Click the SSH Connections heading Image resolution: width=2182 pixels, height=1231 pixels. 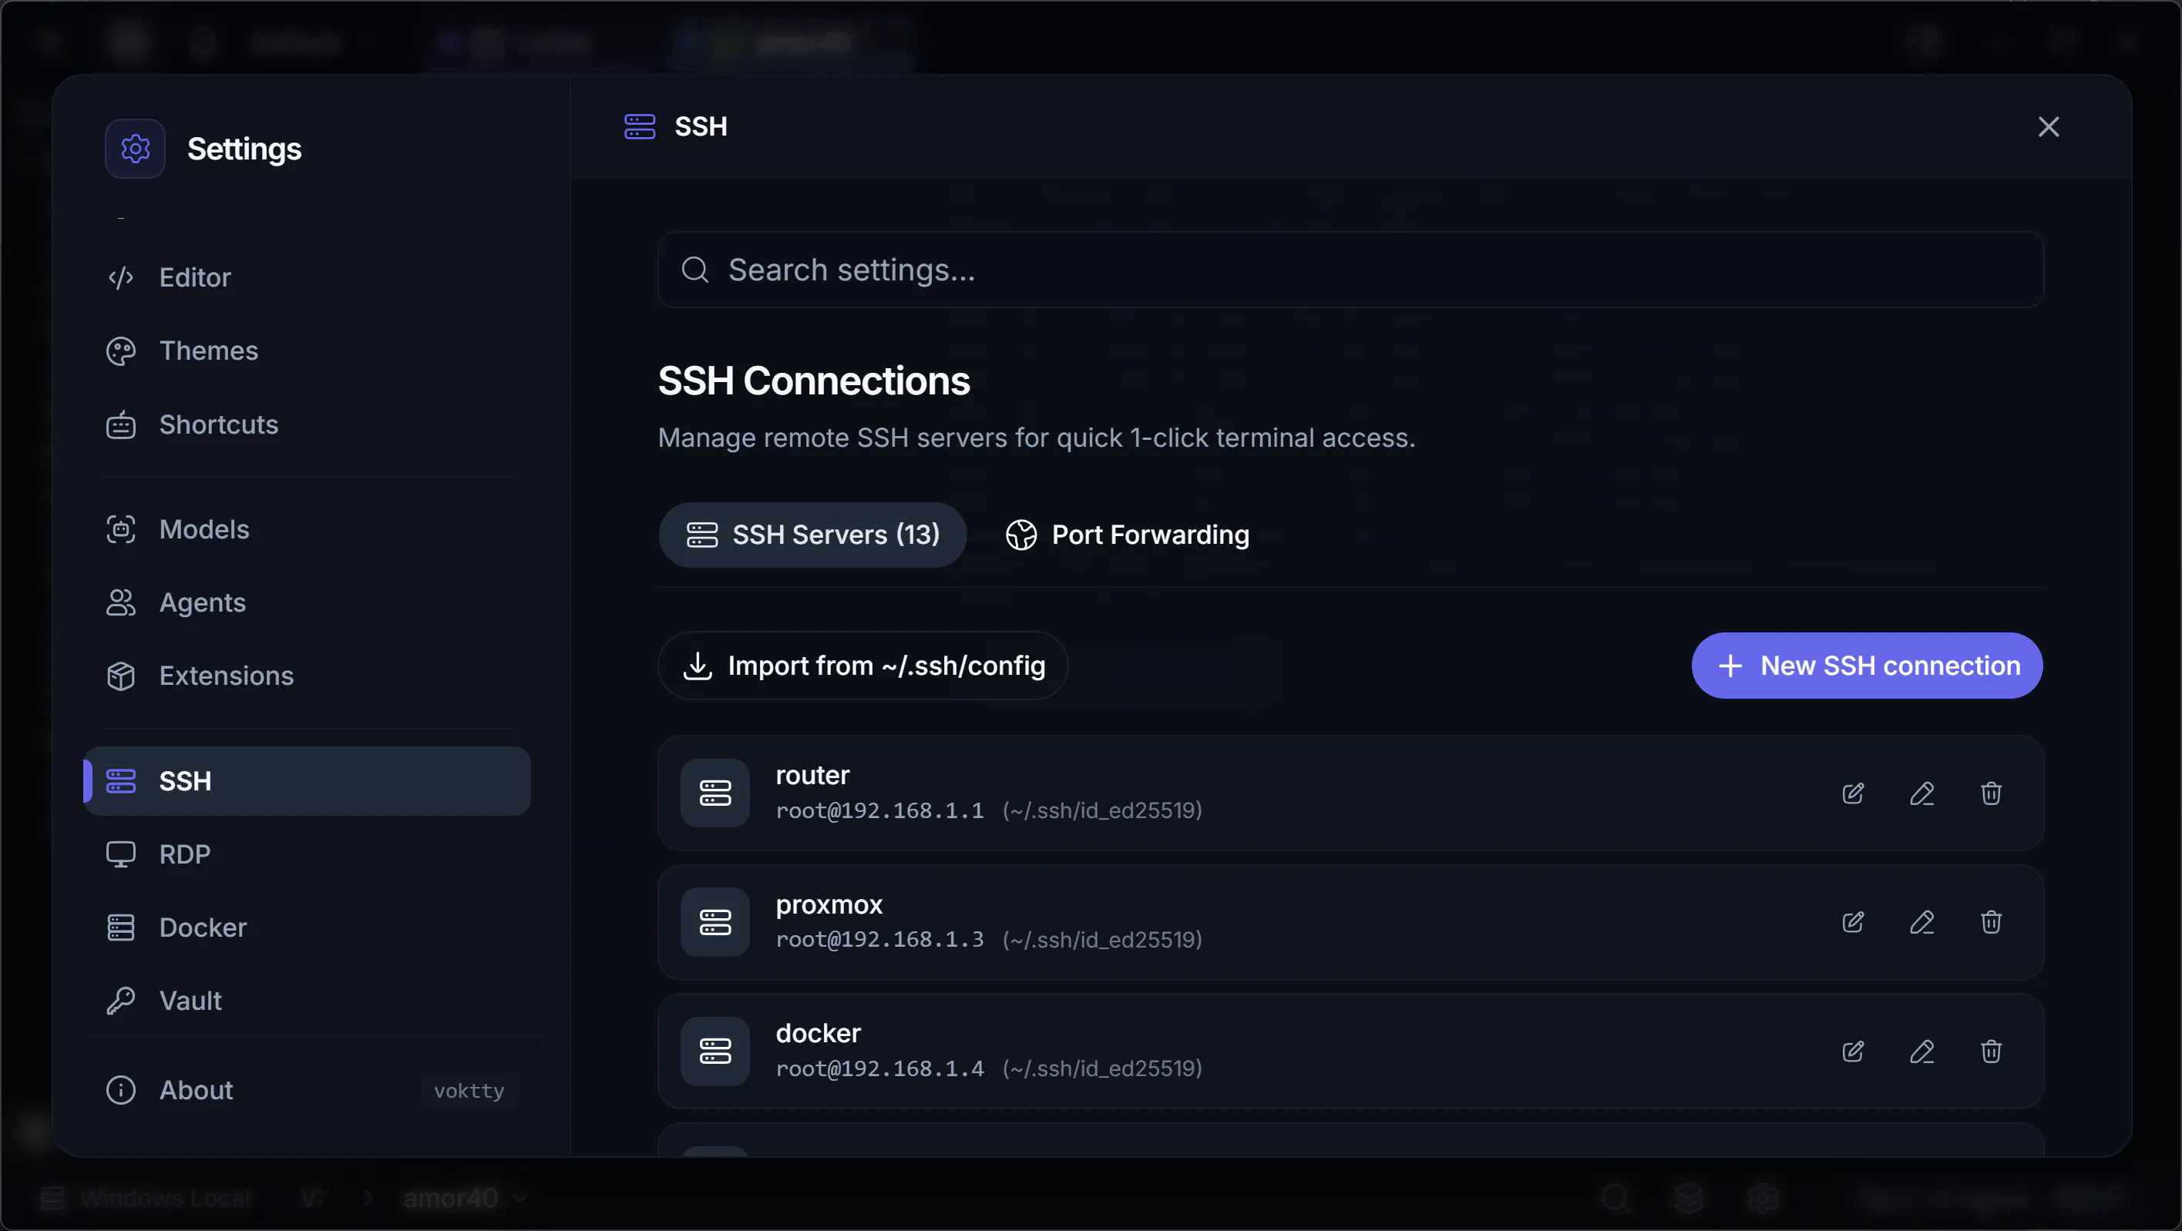tap(814, 381)
